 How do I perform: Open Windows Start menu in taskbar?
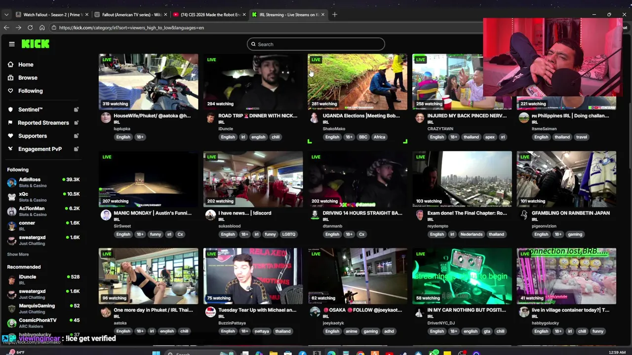pos(156,353)
